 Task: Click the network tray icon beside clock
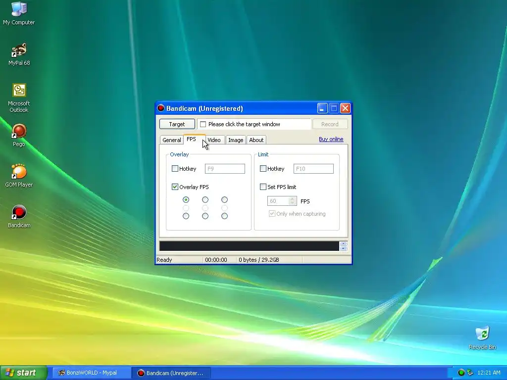pos(470,373)
